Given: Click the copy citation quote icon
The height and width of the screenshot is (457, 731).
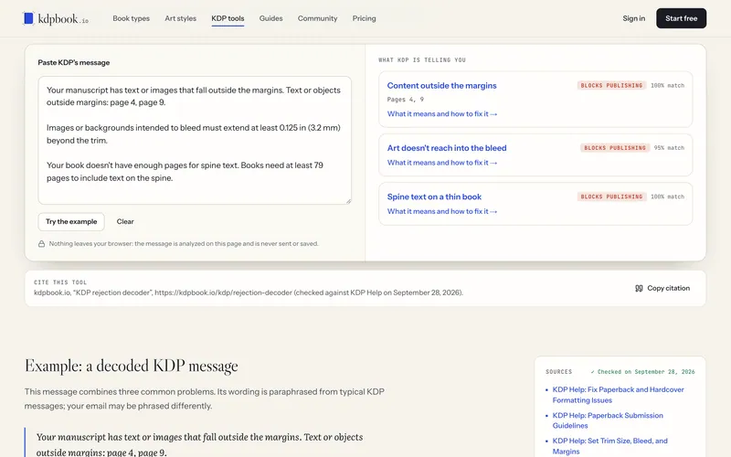Looking at the screenshot, I should coord(639,288).
